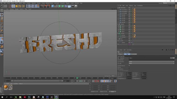Image resolution: width=177 pixels, height=99 pixels.
Task: Open the Mode menu in Attribute Manager
Action: (x=121, y=50)
